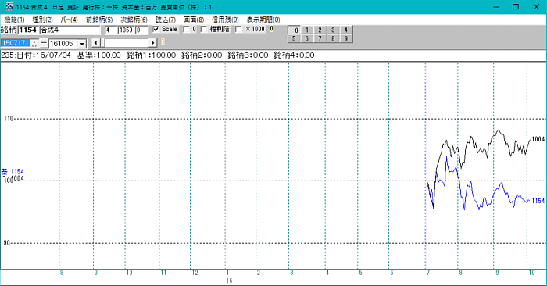Click the blue 1154 line end label
The image size is (547, 286).
[538, 201]
